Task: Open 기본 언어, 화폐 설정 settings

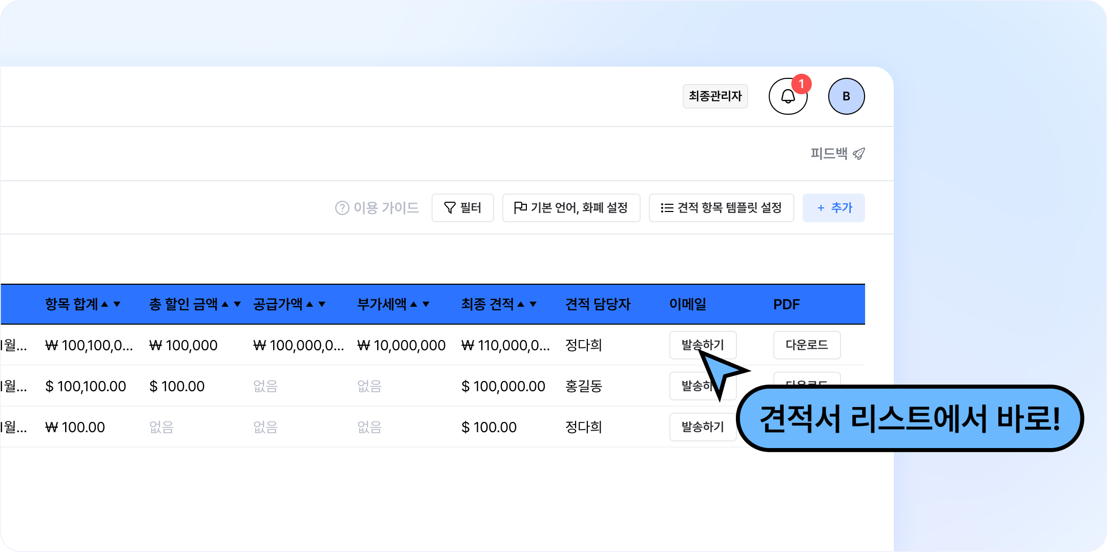Action: 571,208
